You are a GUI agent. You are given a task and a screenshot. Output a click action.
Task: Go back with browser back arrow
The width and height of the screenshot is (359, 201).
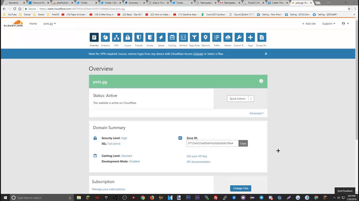[x=4, y=9]
